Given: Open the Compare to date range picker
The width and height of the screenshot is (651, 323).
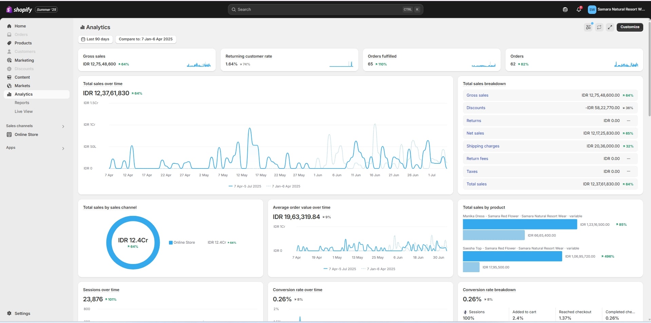Looking at the screenshot, I should point(146,39).
